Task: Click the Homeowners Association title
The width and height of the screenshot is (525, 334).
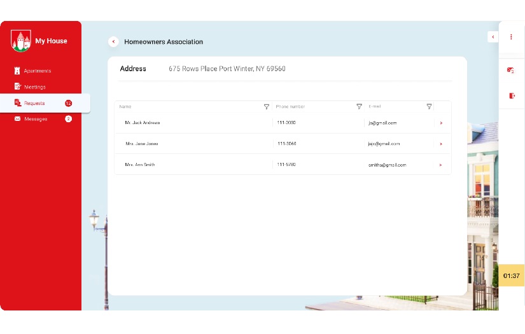Action: coord(164,42)
